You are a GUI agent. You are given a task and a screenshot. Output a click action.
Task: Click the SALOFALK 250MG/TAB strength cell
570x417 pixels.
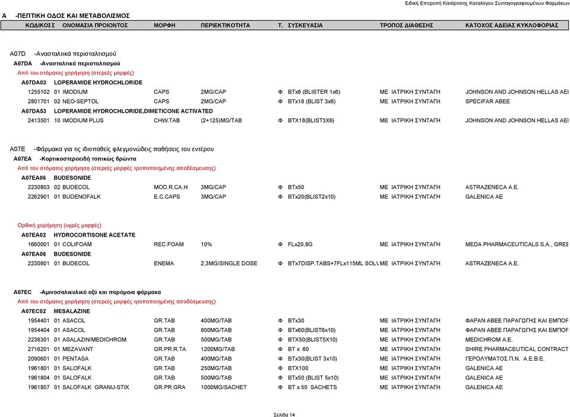[x=216, y=368]
